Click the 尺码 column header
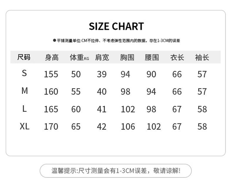Image resolution: width=232 pixels, height=185 pixels. pyautogui.click(x=24, y=57)
